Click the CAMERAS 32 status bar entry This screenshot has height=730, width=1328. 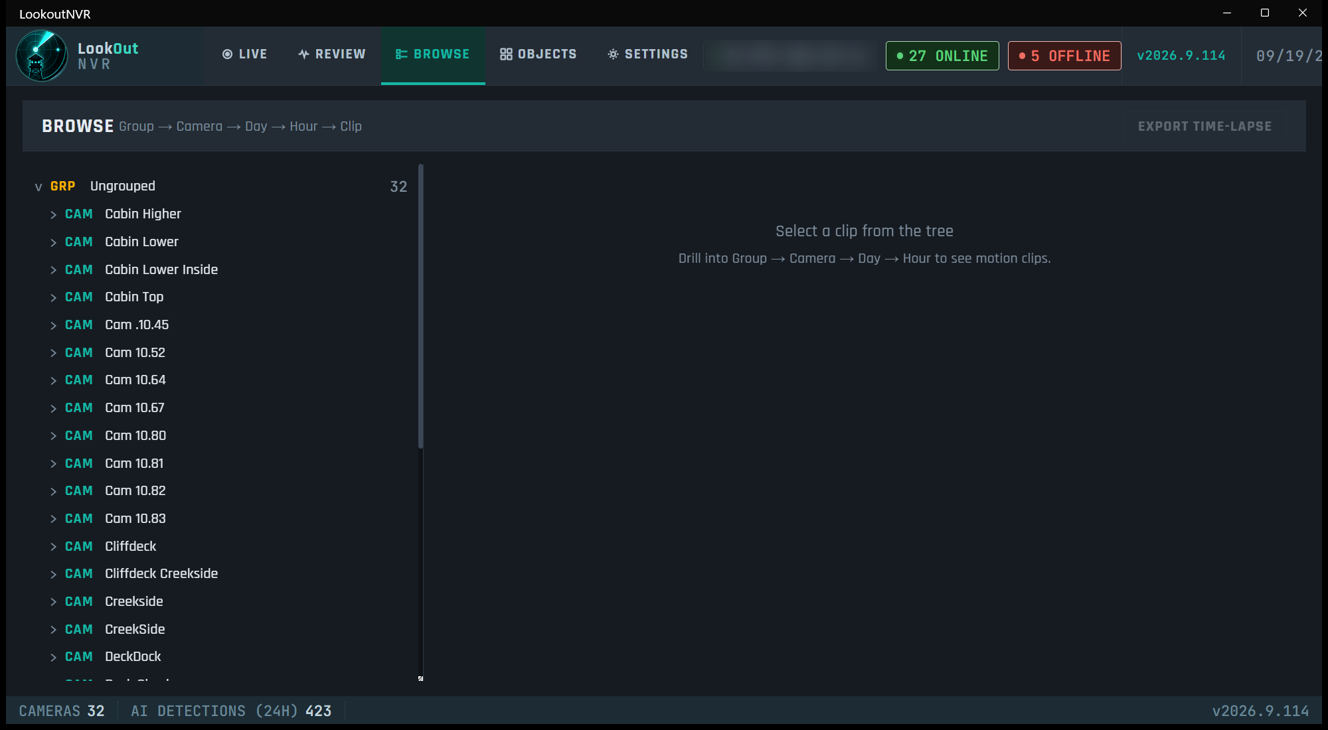point(62,711)
